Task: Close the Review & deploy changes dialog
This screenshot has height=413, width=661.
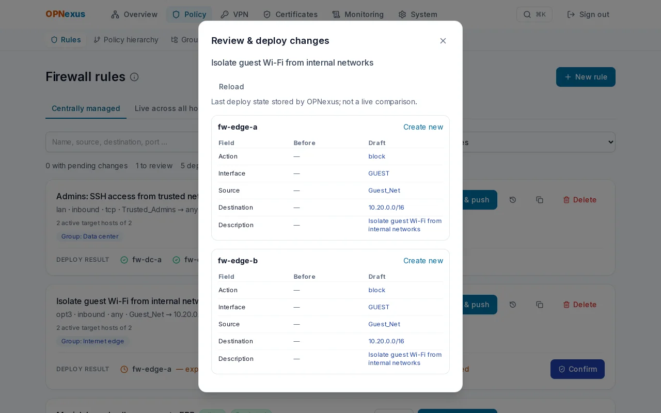Action: [x=443, y=41]
